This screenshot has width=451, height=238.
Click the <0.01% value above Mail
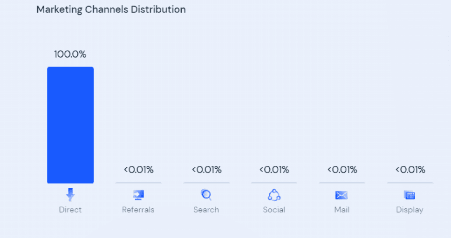pos(342,170)
